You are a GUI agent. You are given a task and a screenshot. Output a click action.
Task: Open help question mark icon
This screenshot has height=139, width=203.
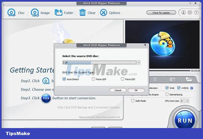click(x=196, y=12)
